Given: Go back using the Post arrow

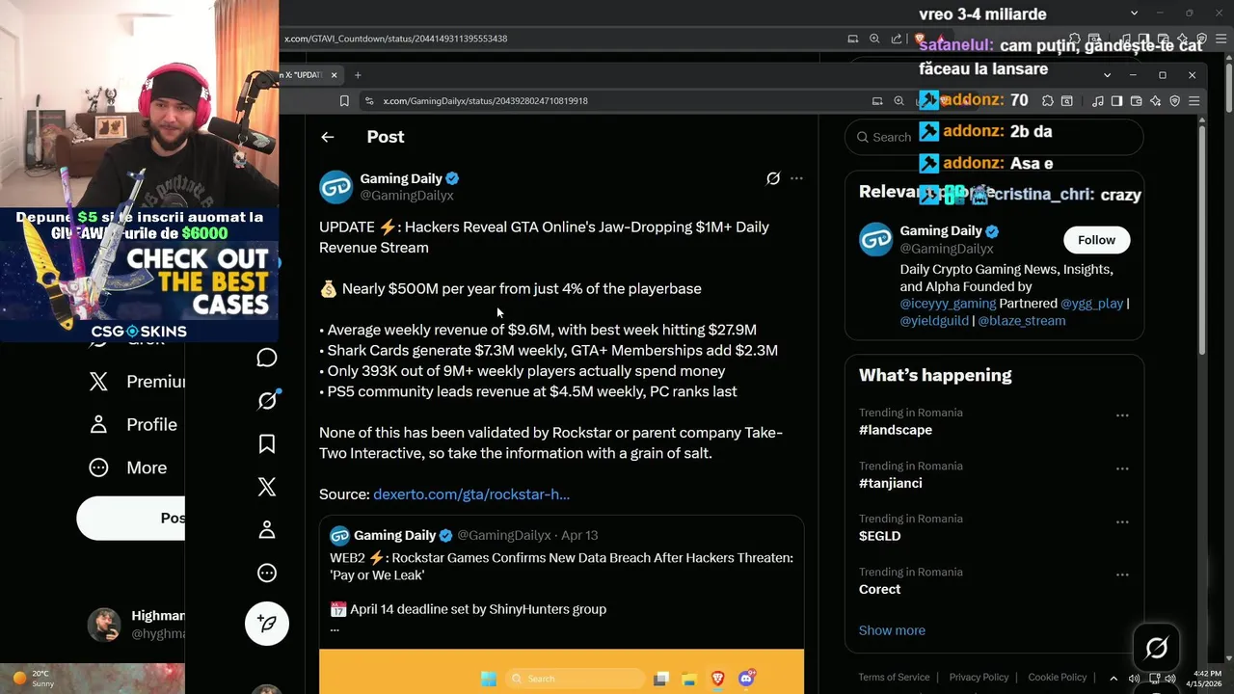Looking at the screenshot, I should (x=328, y=137).
